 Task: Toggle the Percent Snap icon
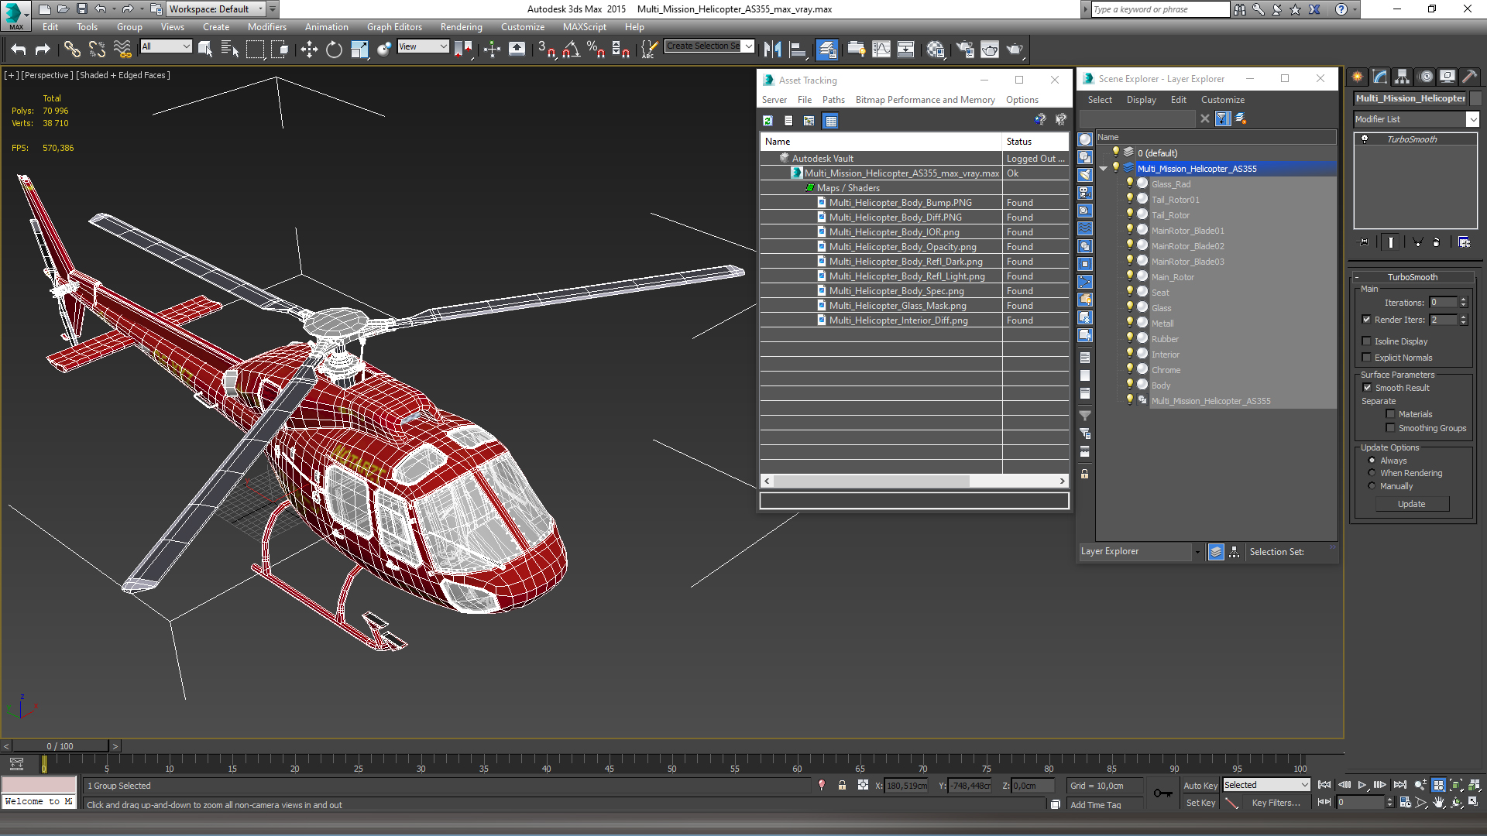click(596, 50)
